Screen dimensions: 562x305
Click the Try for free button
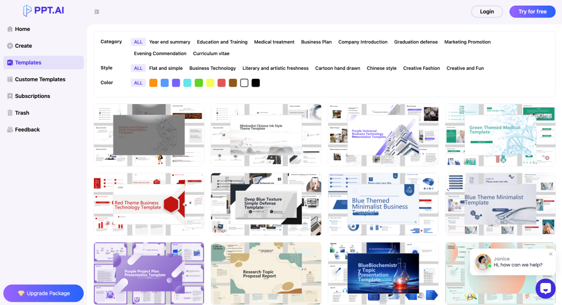(532, 12)
